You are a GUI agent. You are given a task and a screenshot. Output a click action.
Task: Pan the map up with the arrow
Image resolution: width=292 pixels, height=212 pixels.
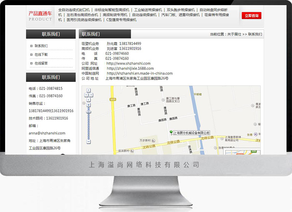point(88,90)
